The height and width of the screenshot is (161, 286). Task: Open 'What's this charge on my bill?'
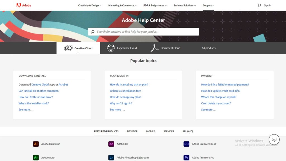point(218,97)
